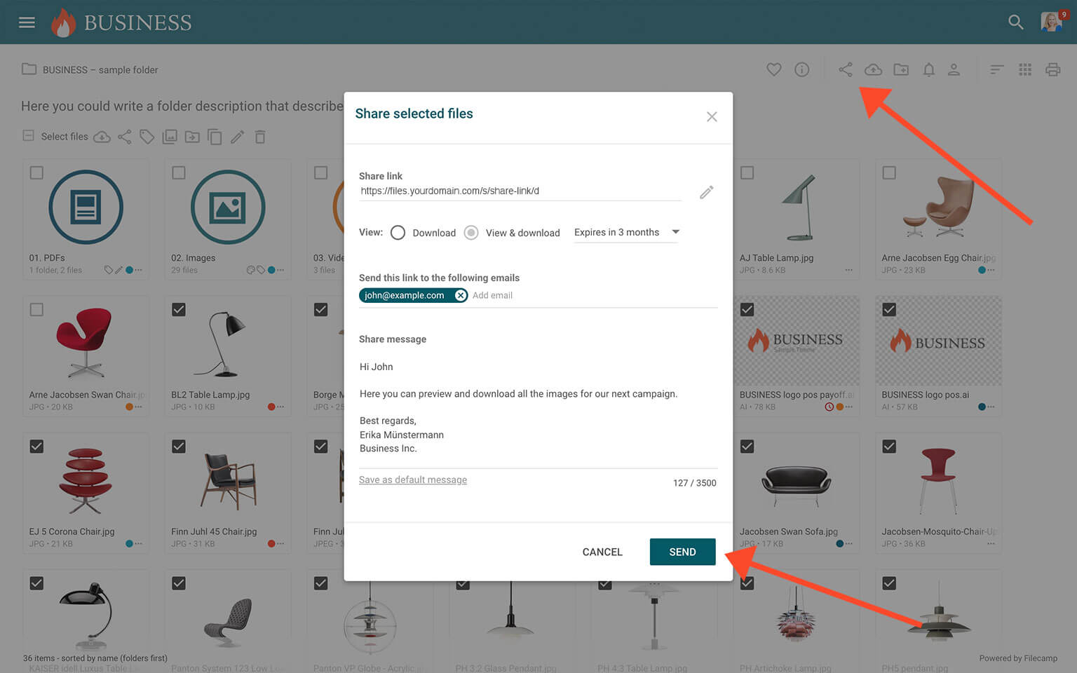Uncheck the EJ 5 Corona Chair checkbox

tap(36, 446)
